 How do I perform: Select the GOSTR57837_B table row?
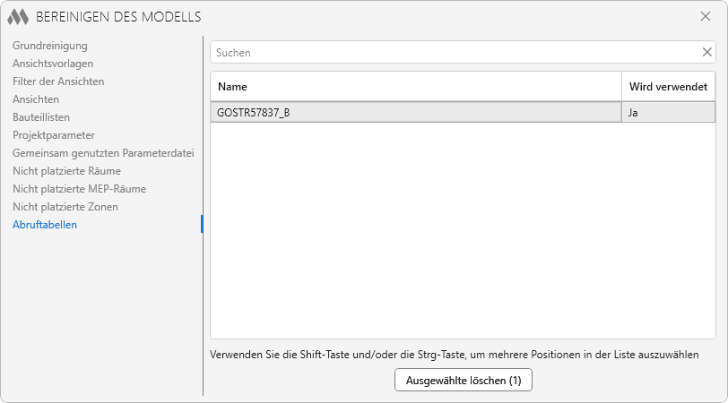(x=415, y=113)
